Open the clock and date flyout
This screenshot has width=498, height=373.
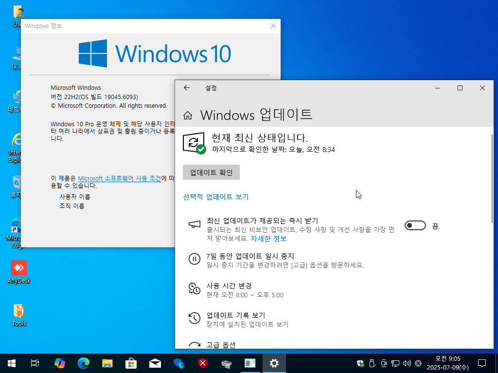pyautogui.click(x=447, y=363)
